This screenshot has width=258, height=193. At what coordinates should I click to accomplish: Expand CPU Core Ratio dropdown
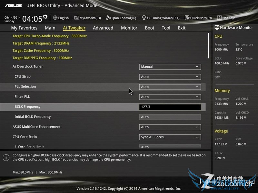coord(170,137)
